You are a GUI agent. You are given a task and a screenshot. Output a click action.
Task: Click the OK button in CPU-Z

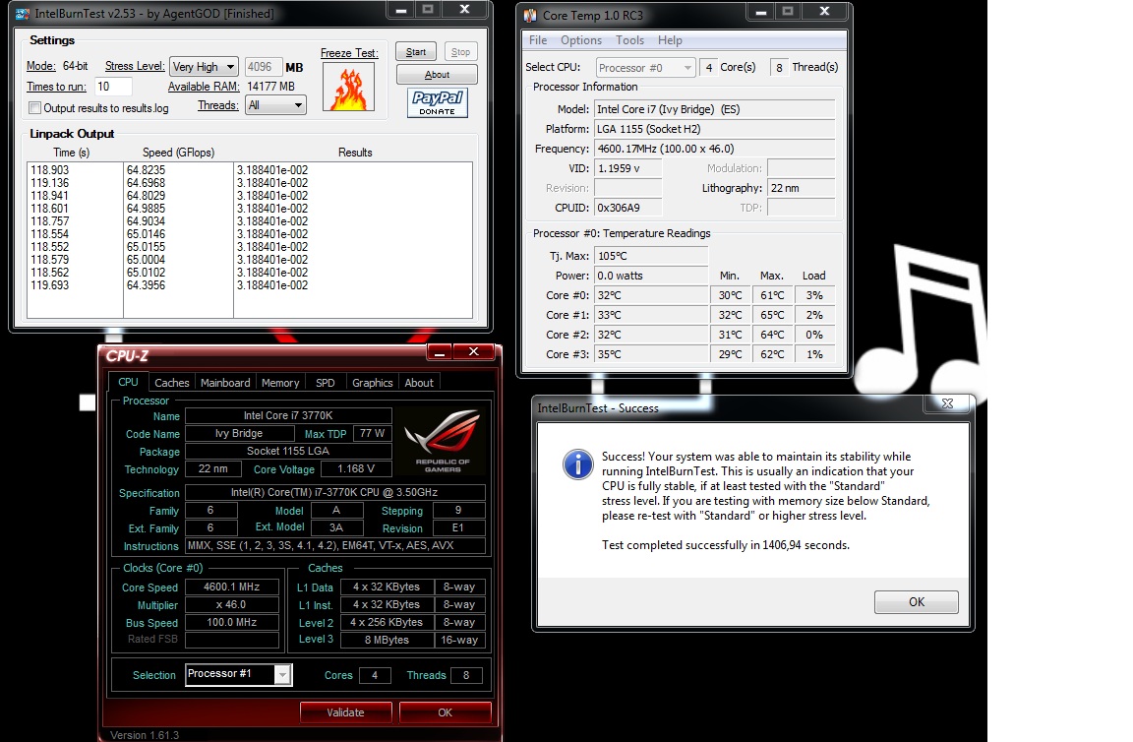(x=446, y=712)
